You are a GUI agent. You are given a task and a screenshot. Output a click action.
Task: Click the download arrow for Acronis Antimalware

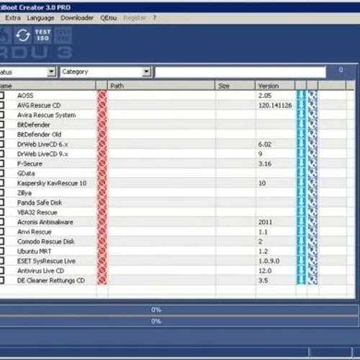click(x=301, y=222)
